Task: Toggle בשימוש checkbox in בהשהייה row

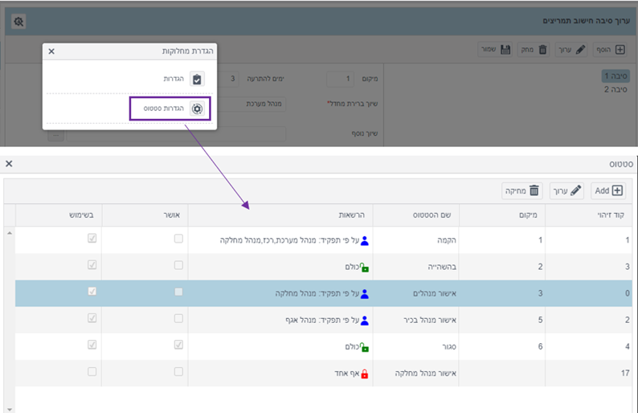Action: pos(92,265)
